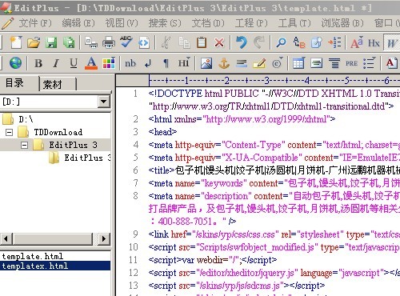The height and width of the screenshot is (296, 400).
Task: Click the Paste clipboard icon
Action: tap(202, 42)
